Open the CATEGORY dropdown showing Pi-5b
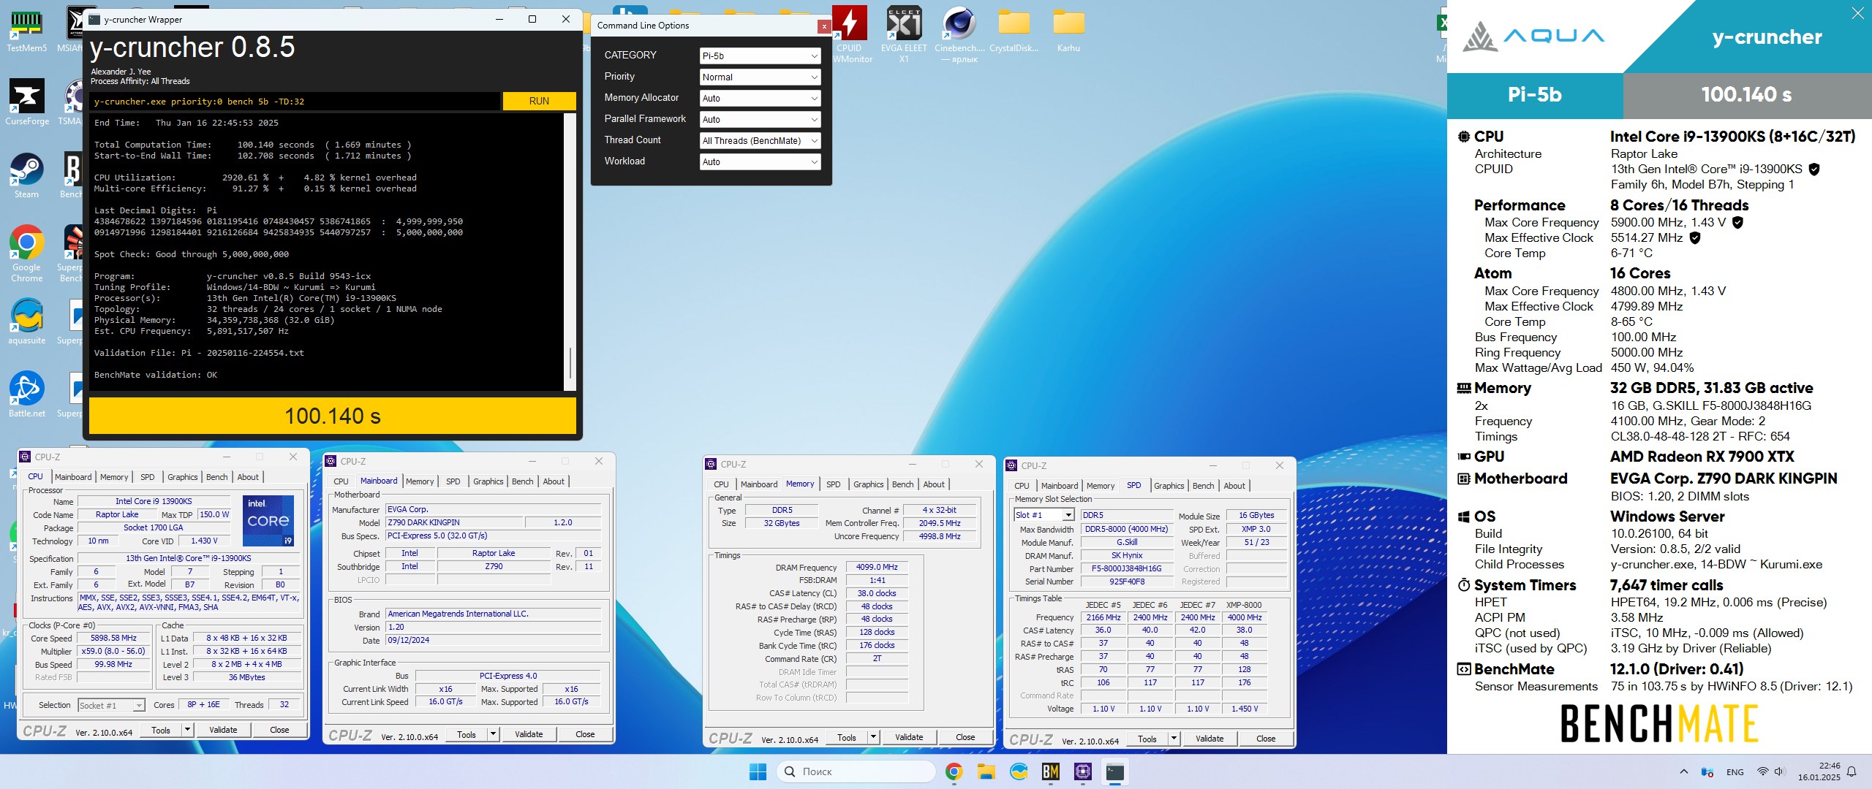Viewport: 1872px width, 789px height. 760,56
